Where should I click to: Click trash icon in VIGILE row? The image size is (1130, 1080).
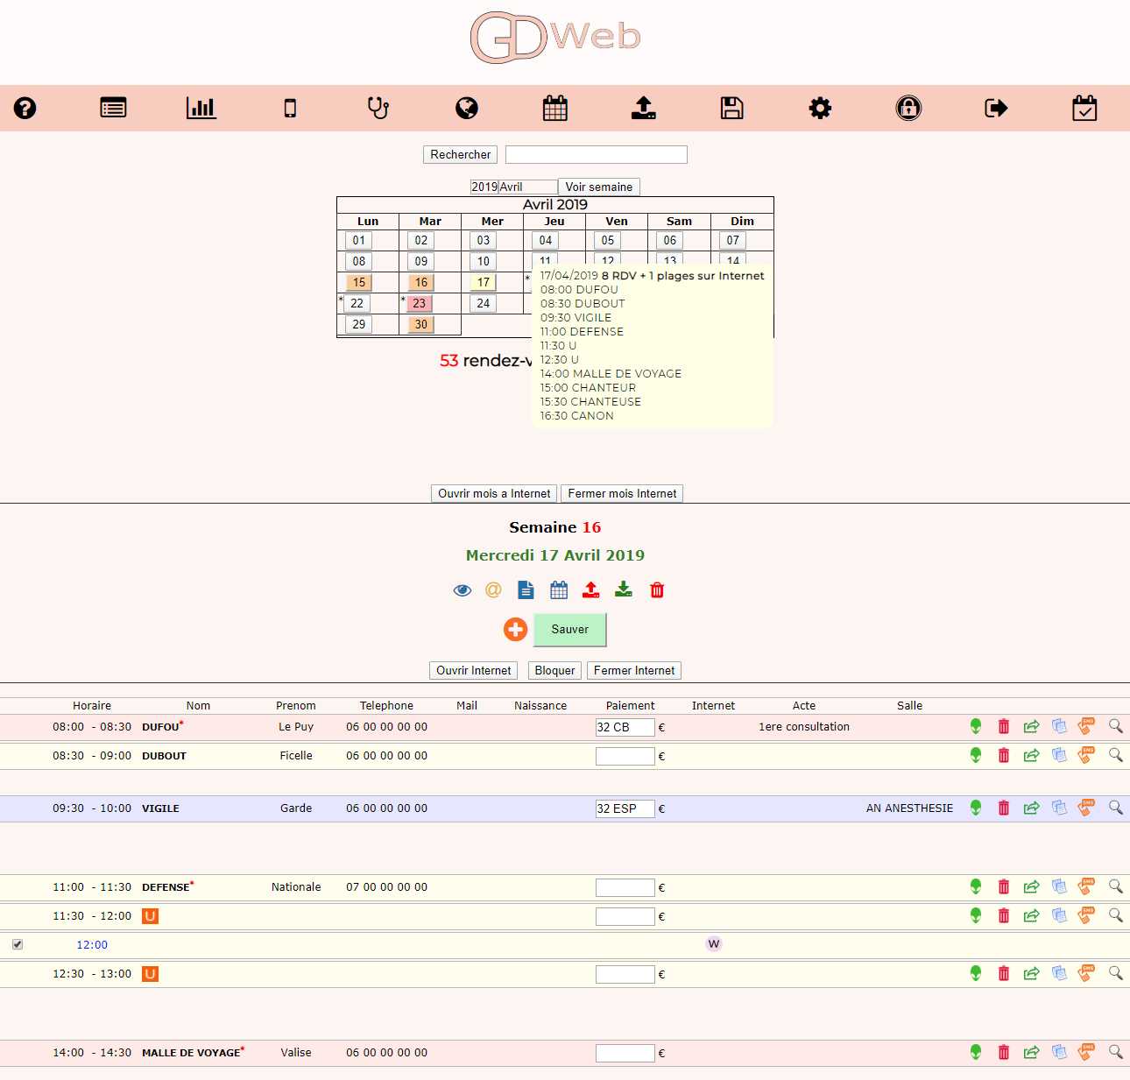click(1004, 808)
